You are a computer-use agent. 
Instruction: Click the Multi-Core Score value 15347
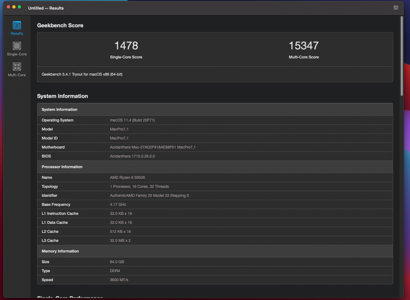tap(303, 46)
